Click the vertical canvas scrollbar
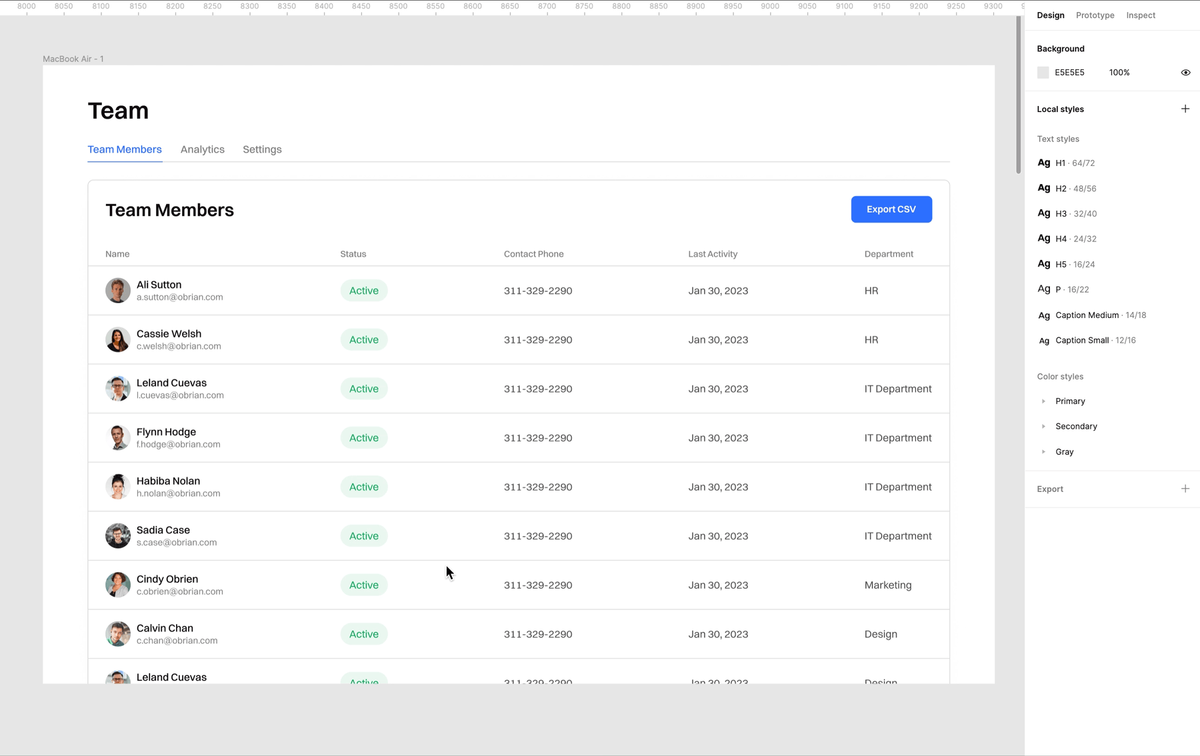Screen dimensions: 1200x756 [1018, 95]
